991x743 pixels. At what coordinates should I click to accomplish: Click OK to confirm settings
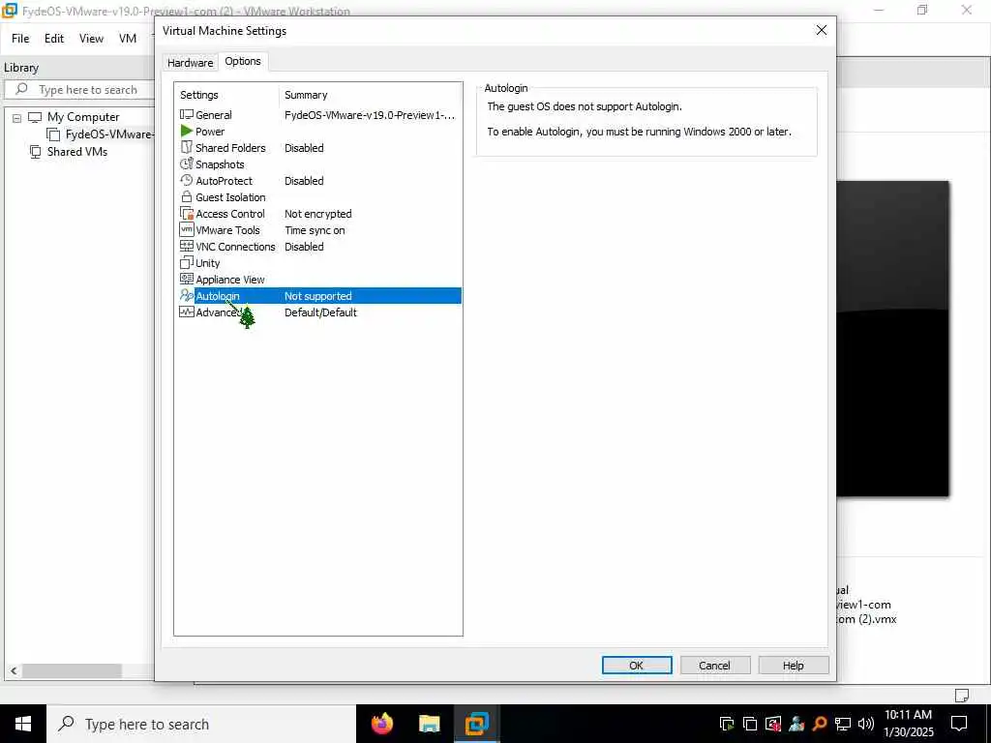click(x=637, y=666)
